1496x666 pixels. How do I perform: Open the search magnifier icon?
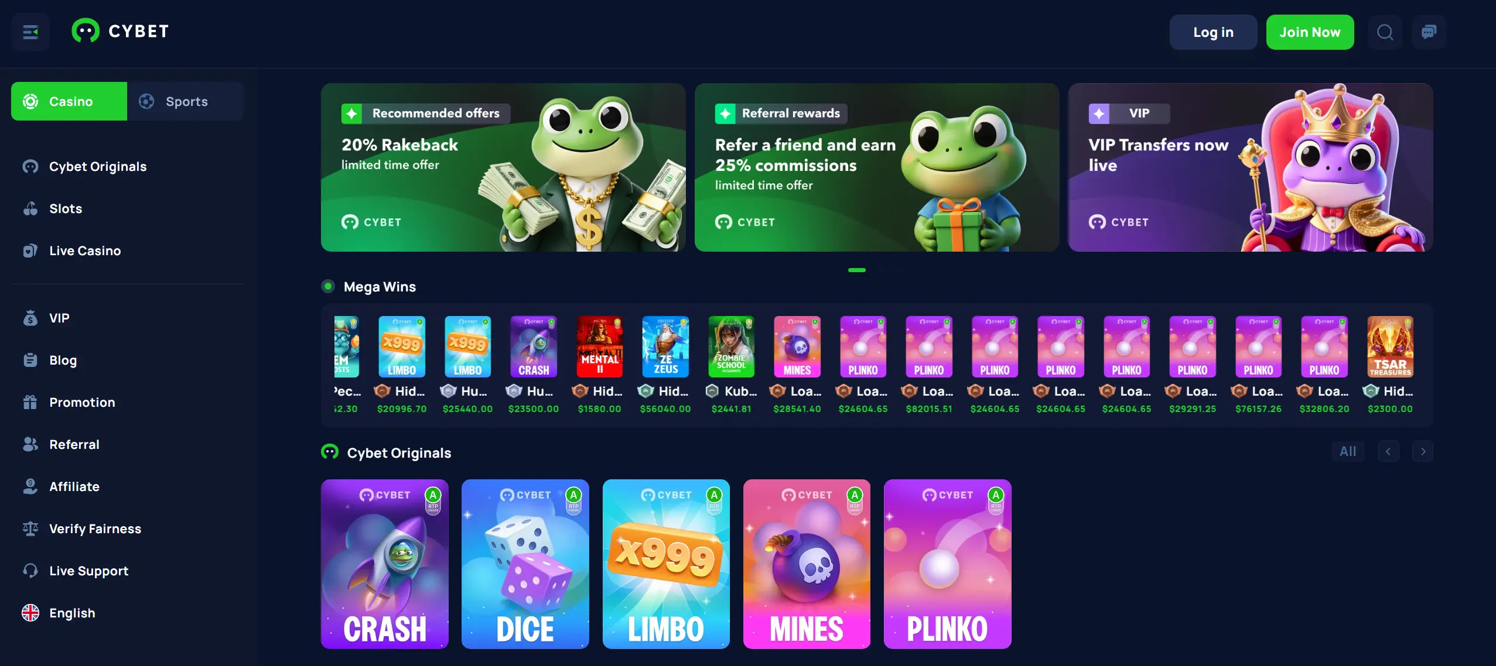1385,32
